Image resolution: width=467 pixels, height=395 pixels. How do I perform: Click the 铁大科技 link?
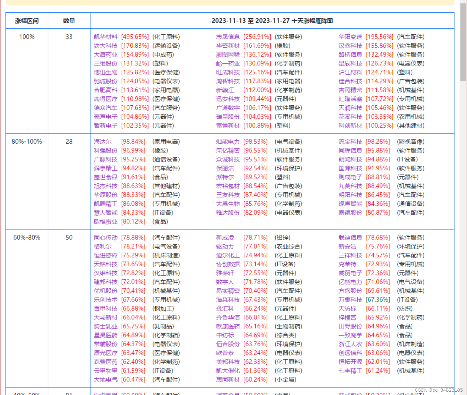point(106,46)
